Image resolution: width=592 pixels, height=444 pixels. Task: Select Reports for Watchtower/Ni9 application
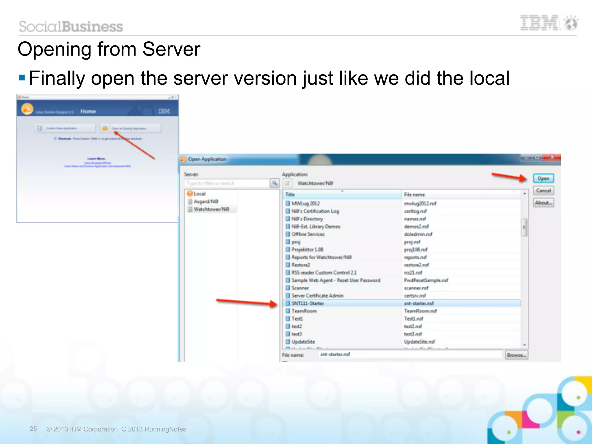point(402,257)
